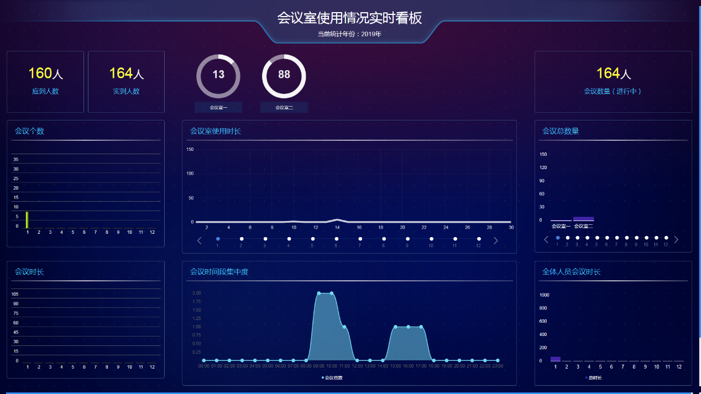Click the 会议个数 panel title
701x394 pixels.
[x=29, y=132]
